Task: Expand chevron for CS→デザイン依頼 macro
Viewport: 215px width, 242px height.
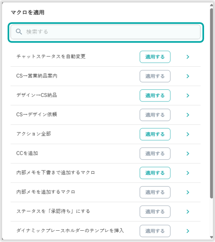Action: tap(188, 115)
